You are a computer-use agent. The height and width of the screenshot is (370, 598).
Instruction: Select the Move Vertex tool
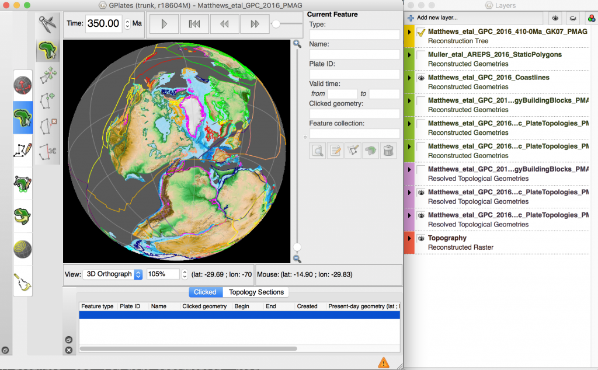(48, 75)
